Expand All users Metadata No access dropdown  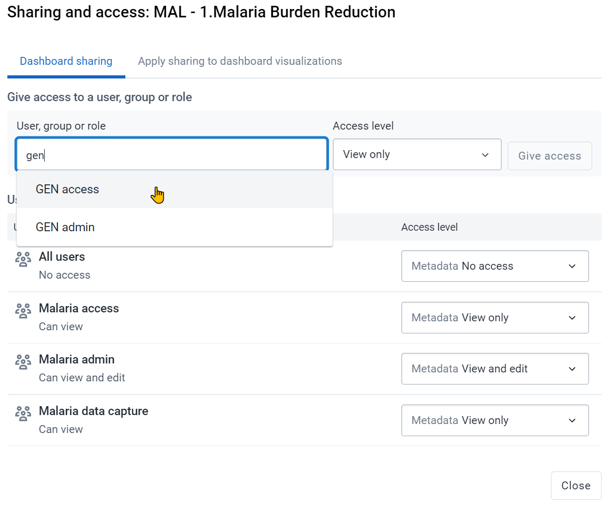[495, 266]
